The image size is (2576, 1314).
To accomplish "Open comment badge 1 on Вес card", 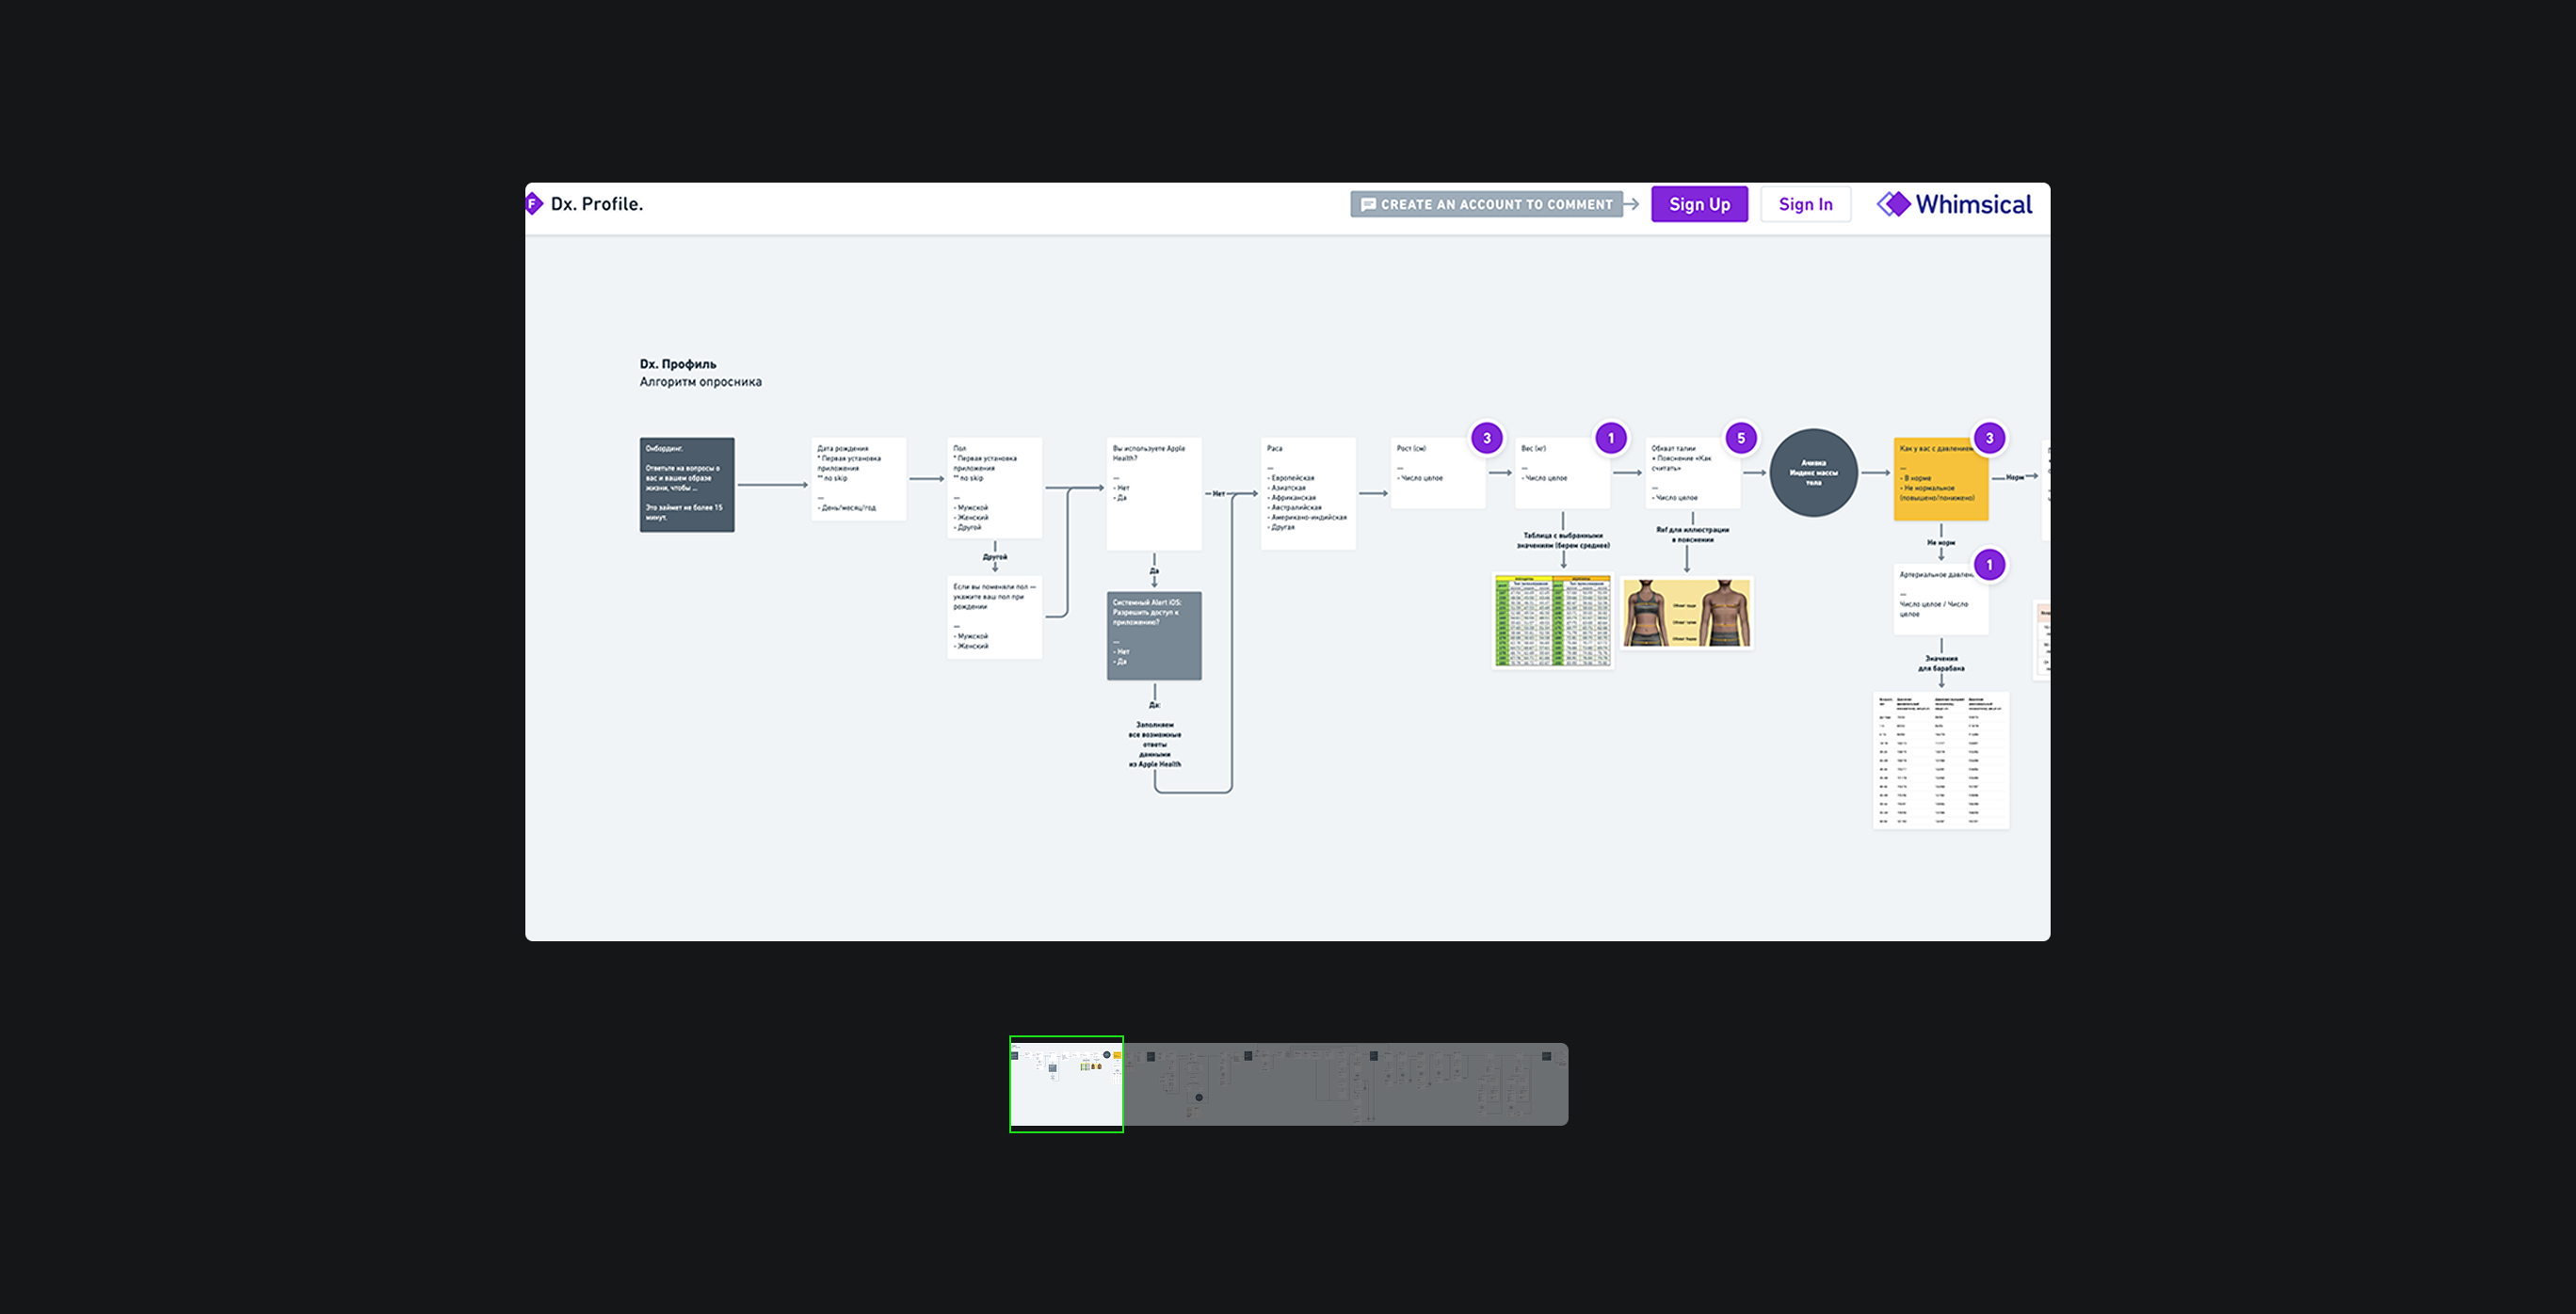I will coord(1610,438).
